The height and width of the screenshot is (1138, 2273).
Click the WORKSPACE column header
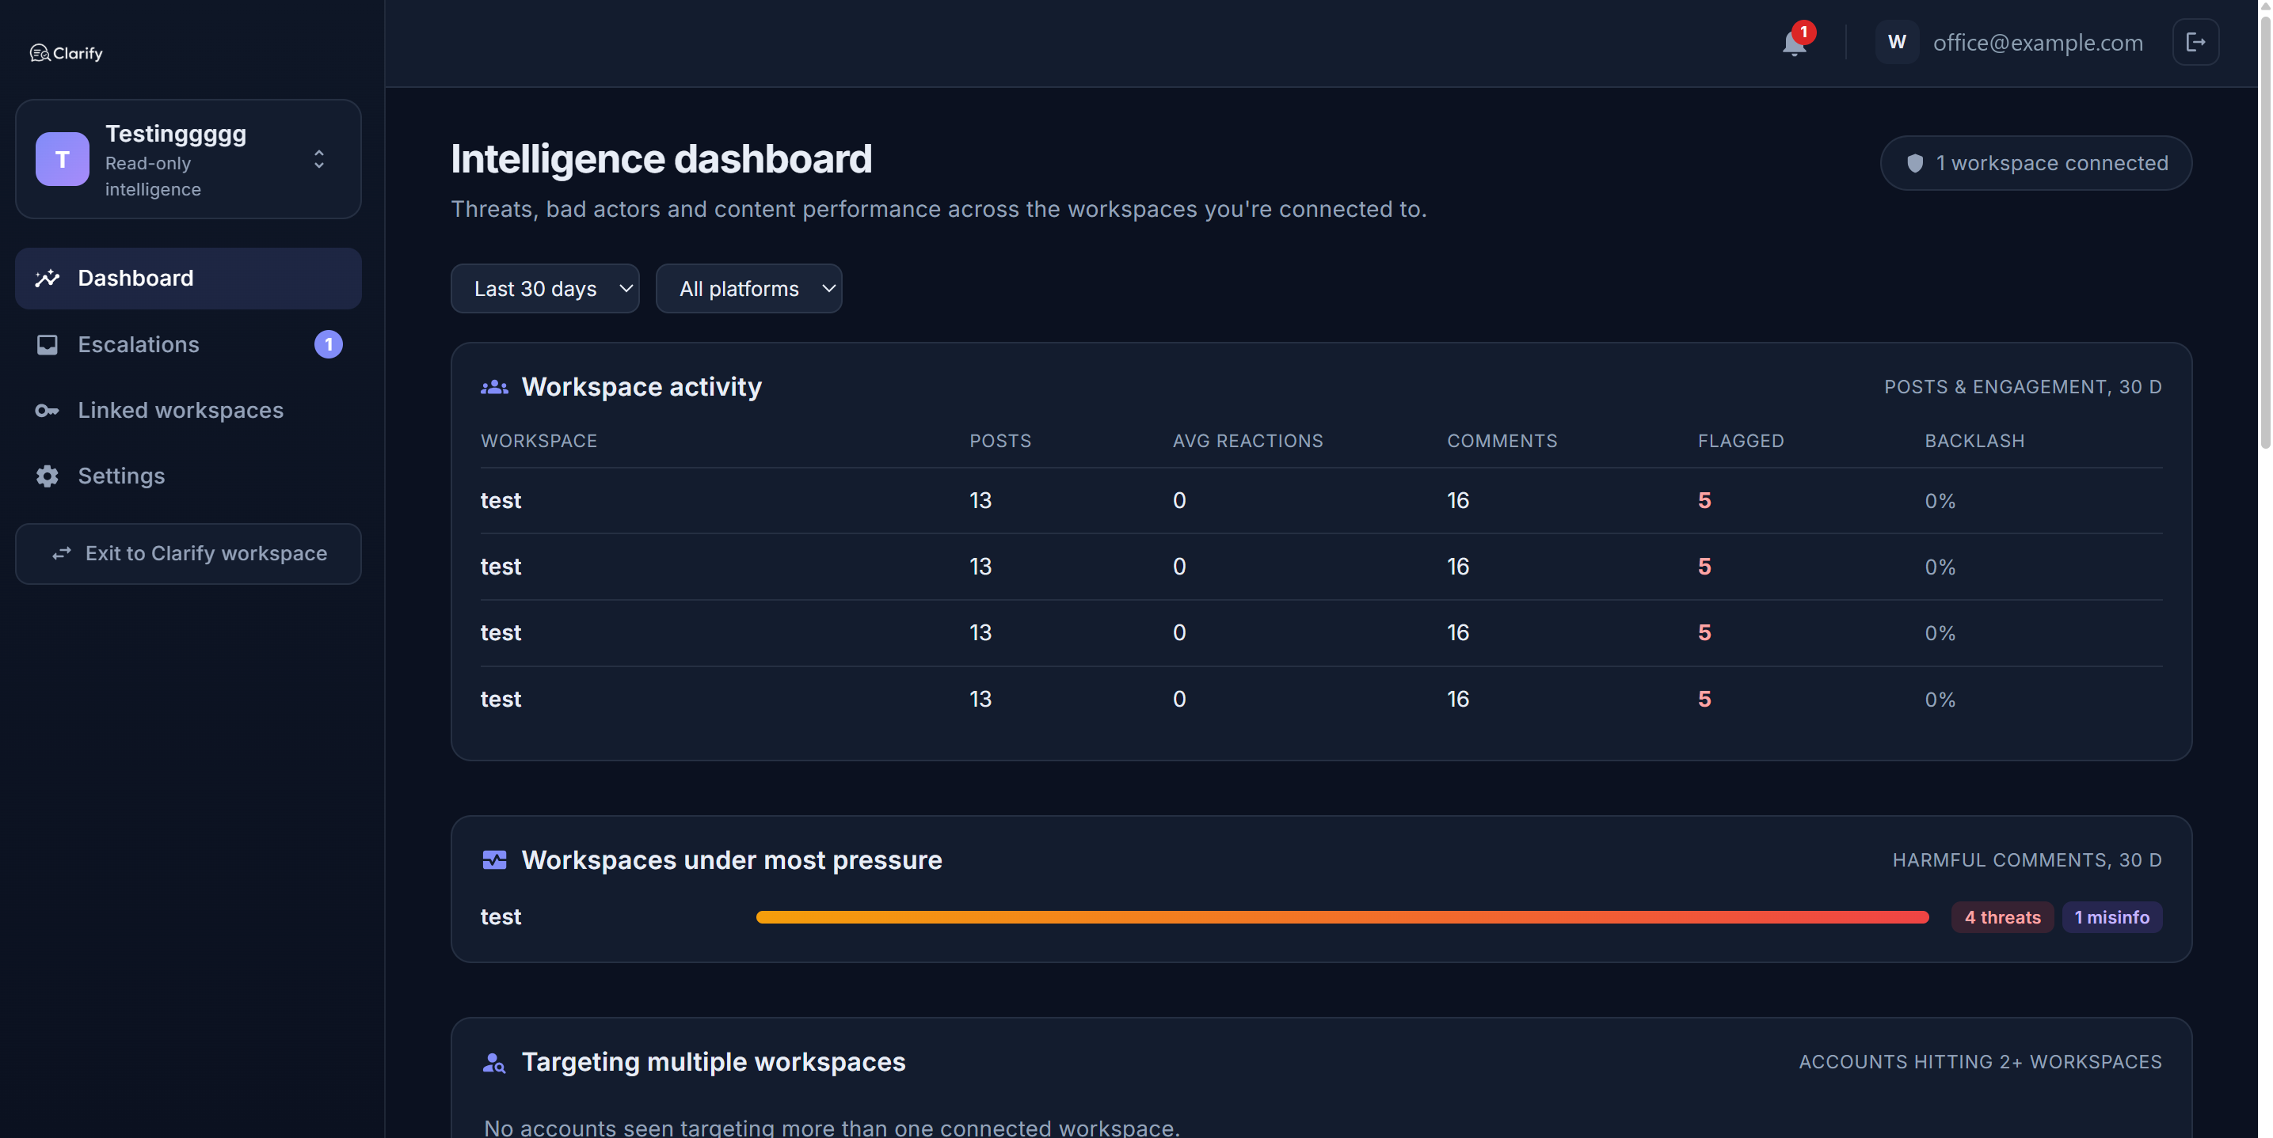pyautogui.click(x=539, y=441)
